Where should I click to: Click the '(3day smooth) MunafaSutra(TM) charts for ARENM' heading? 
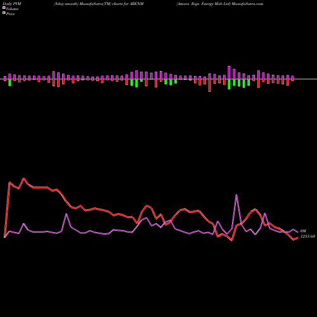click(x=99, y=4)
